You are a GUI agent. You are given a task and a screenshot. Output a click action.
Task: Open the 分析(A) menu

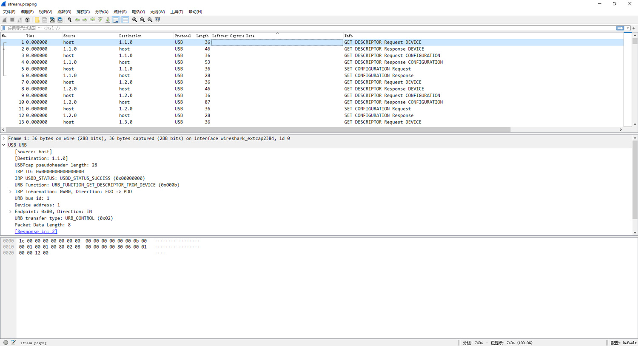coord(102,12)
